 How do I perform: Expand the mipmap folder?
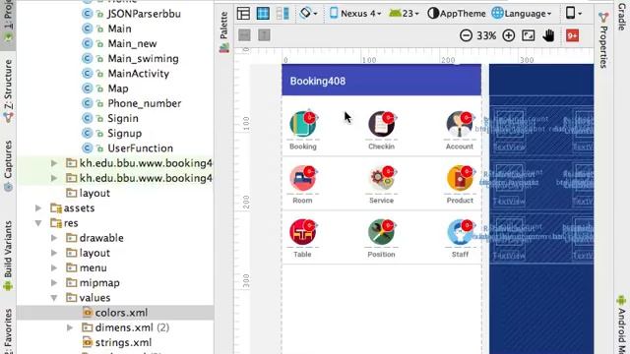[x=54, y=282]
